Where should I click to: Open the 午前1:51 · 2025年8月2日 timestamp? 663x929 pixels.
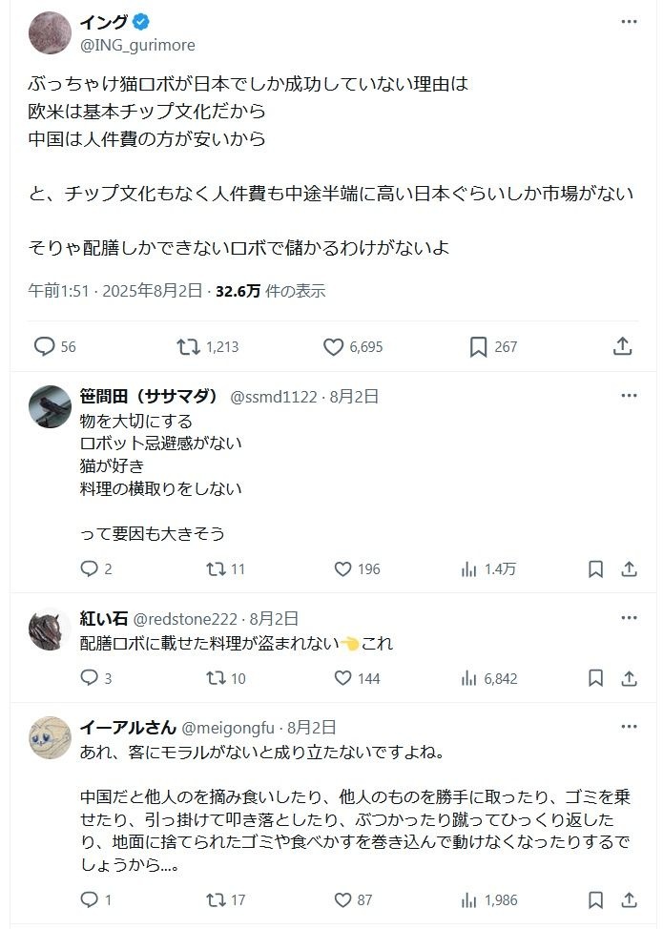[114, 291]
